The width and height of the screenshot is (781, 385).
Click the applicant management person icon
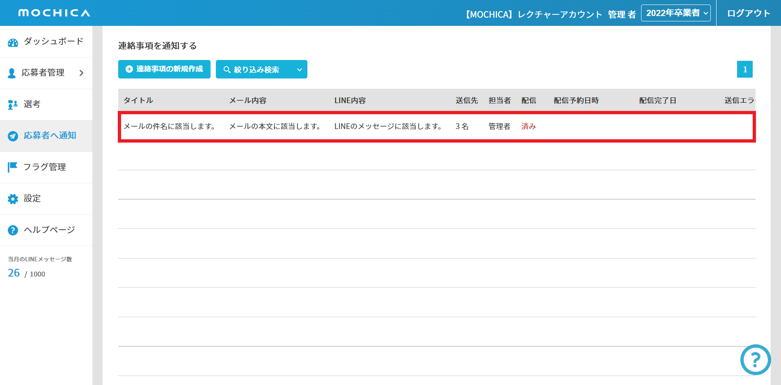12,73
